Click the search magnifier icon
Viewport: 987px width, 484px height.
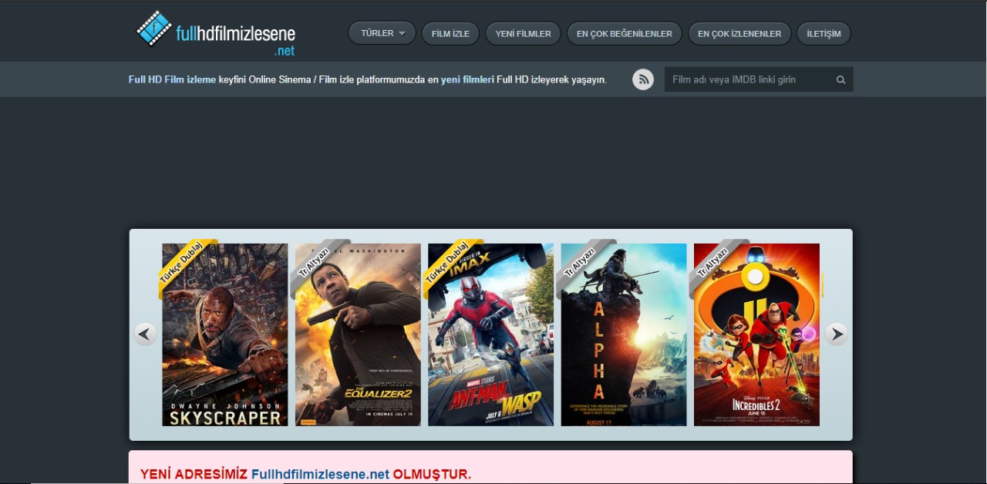[840, 79]
